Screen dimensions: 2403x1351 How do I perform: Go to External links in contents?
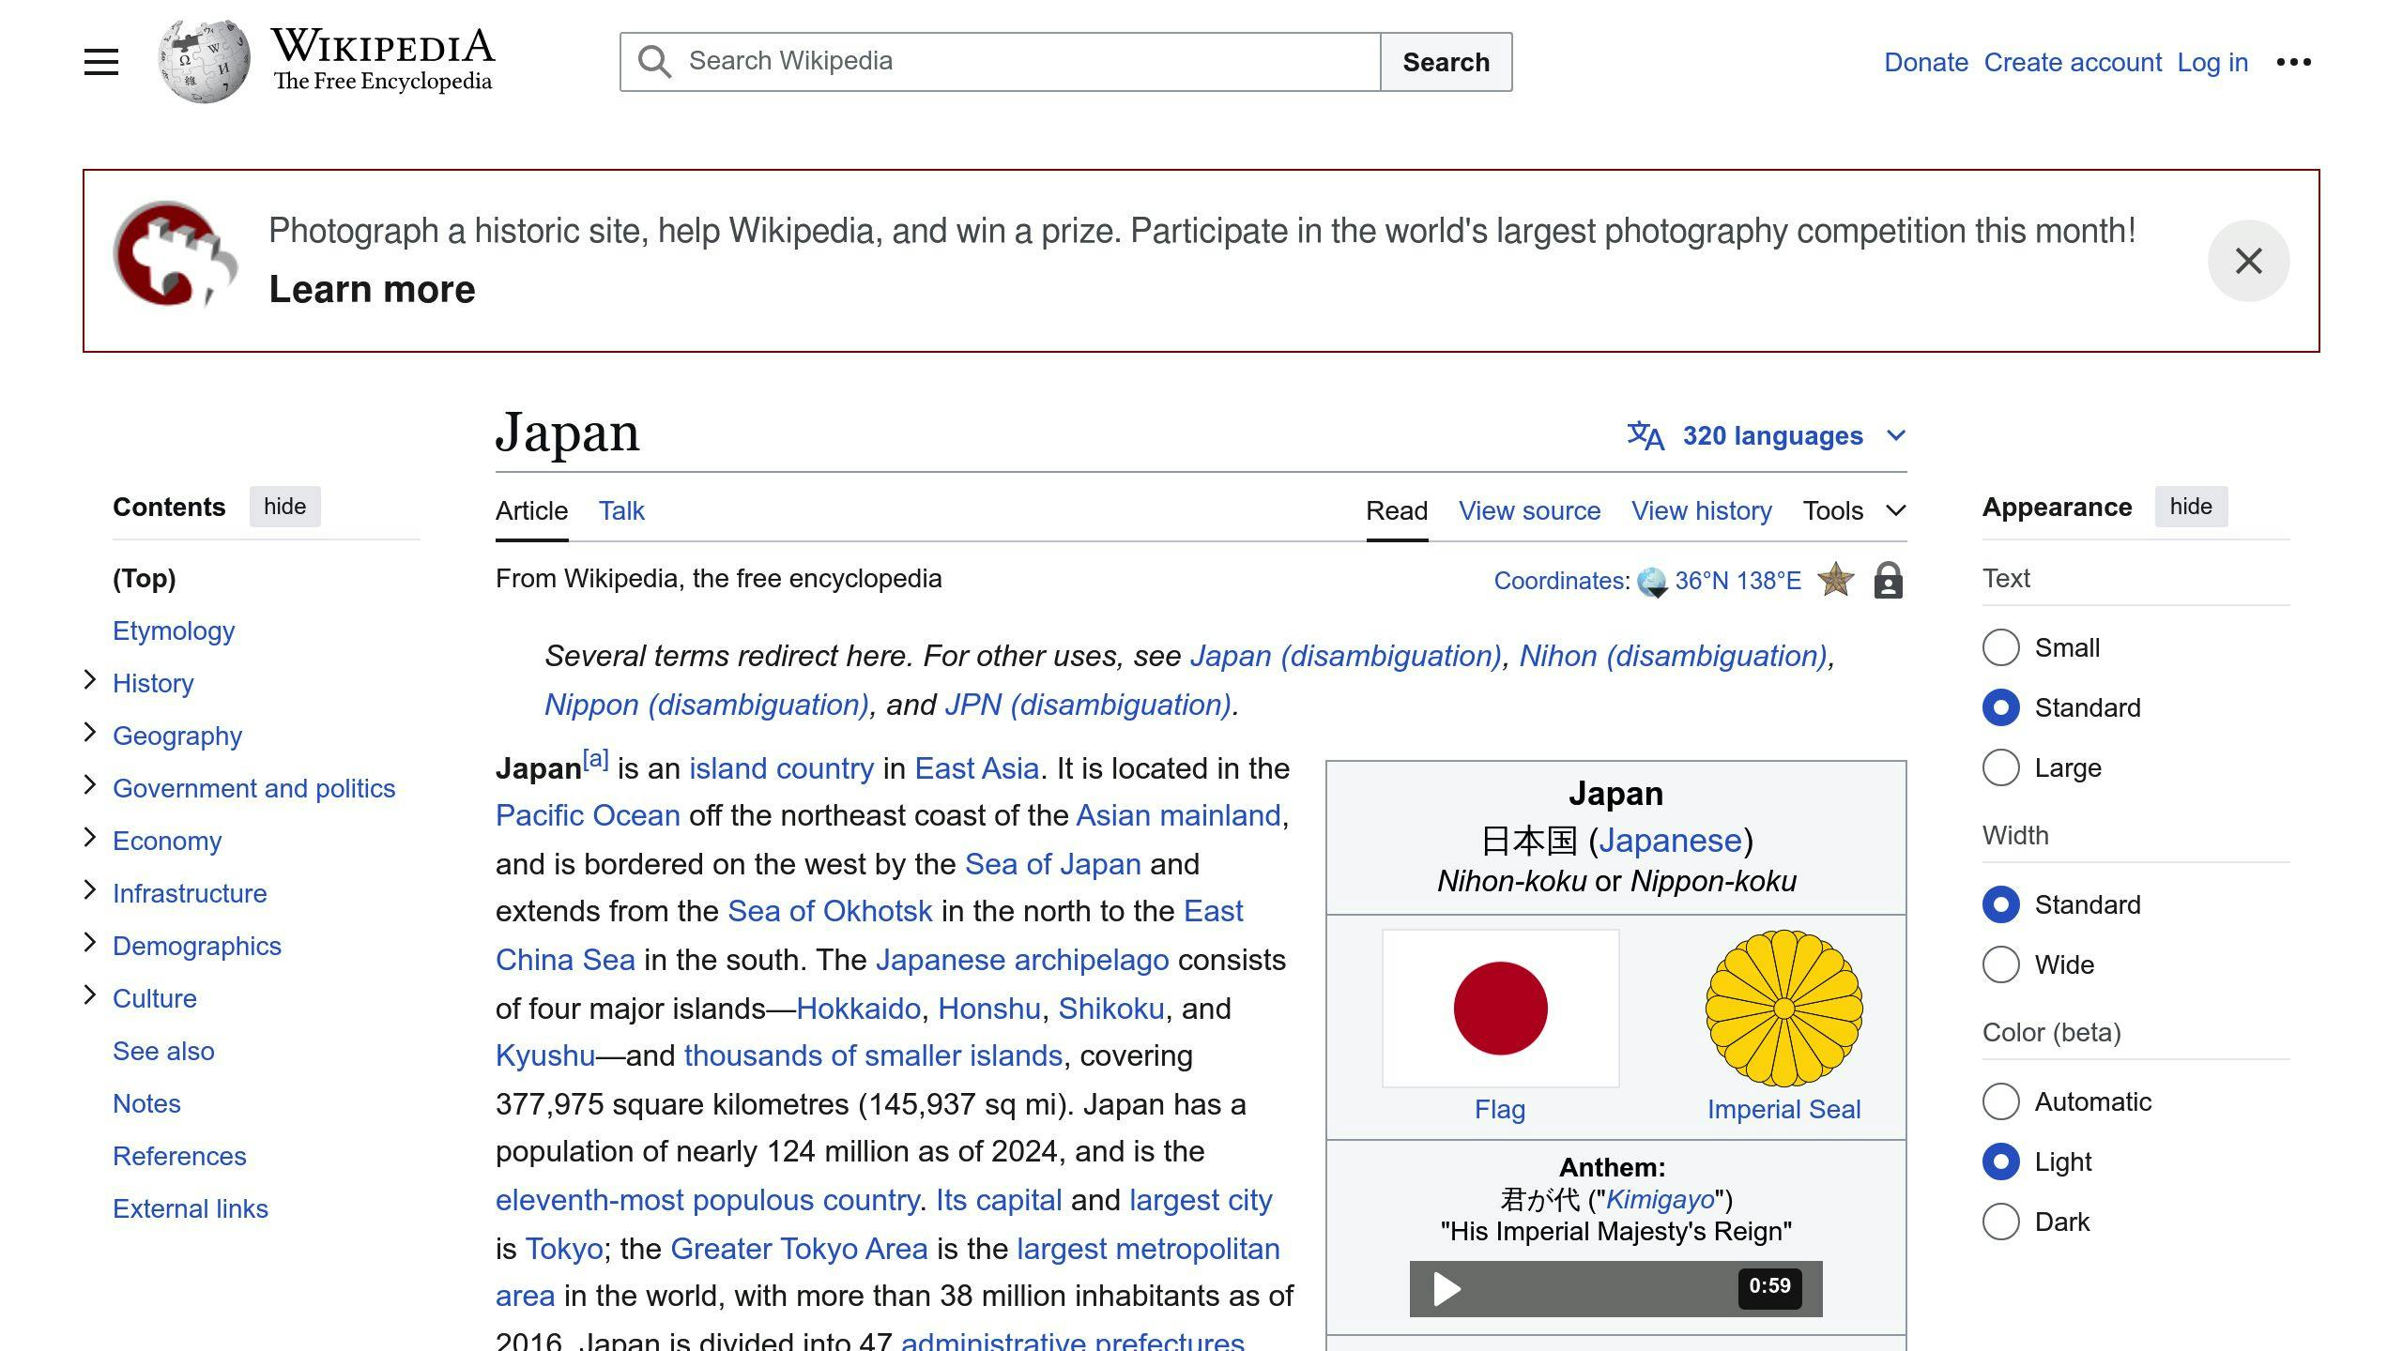click(191, 1208)
